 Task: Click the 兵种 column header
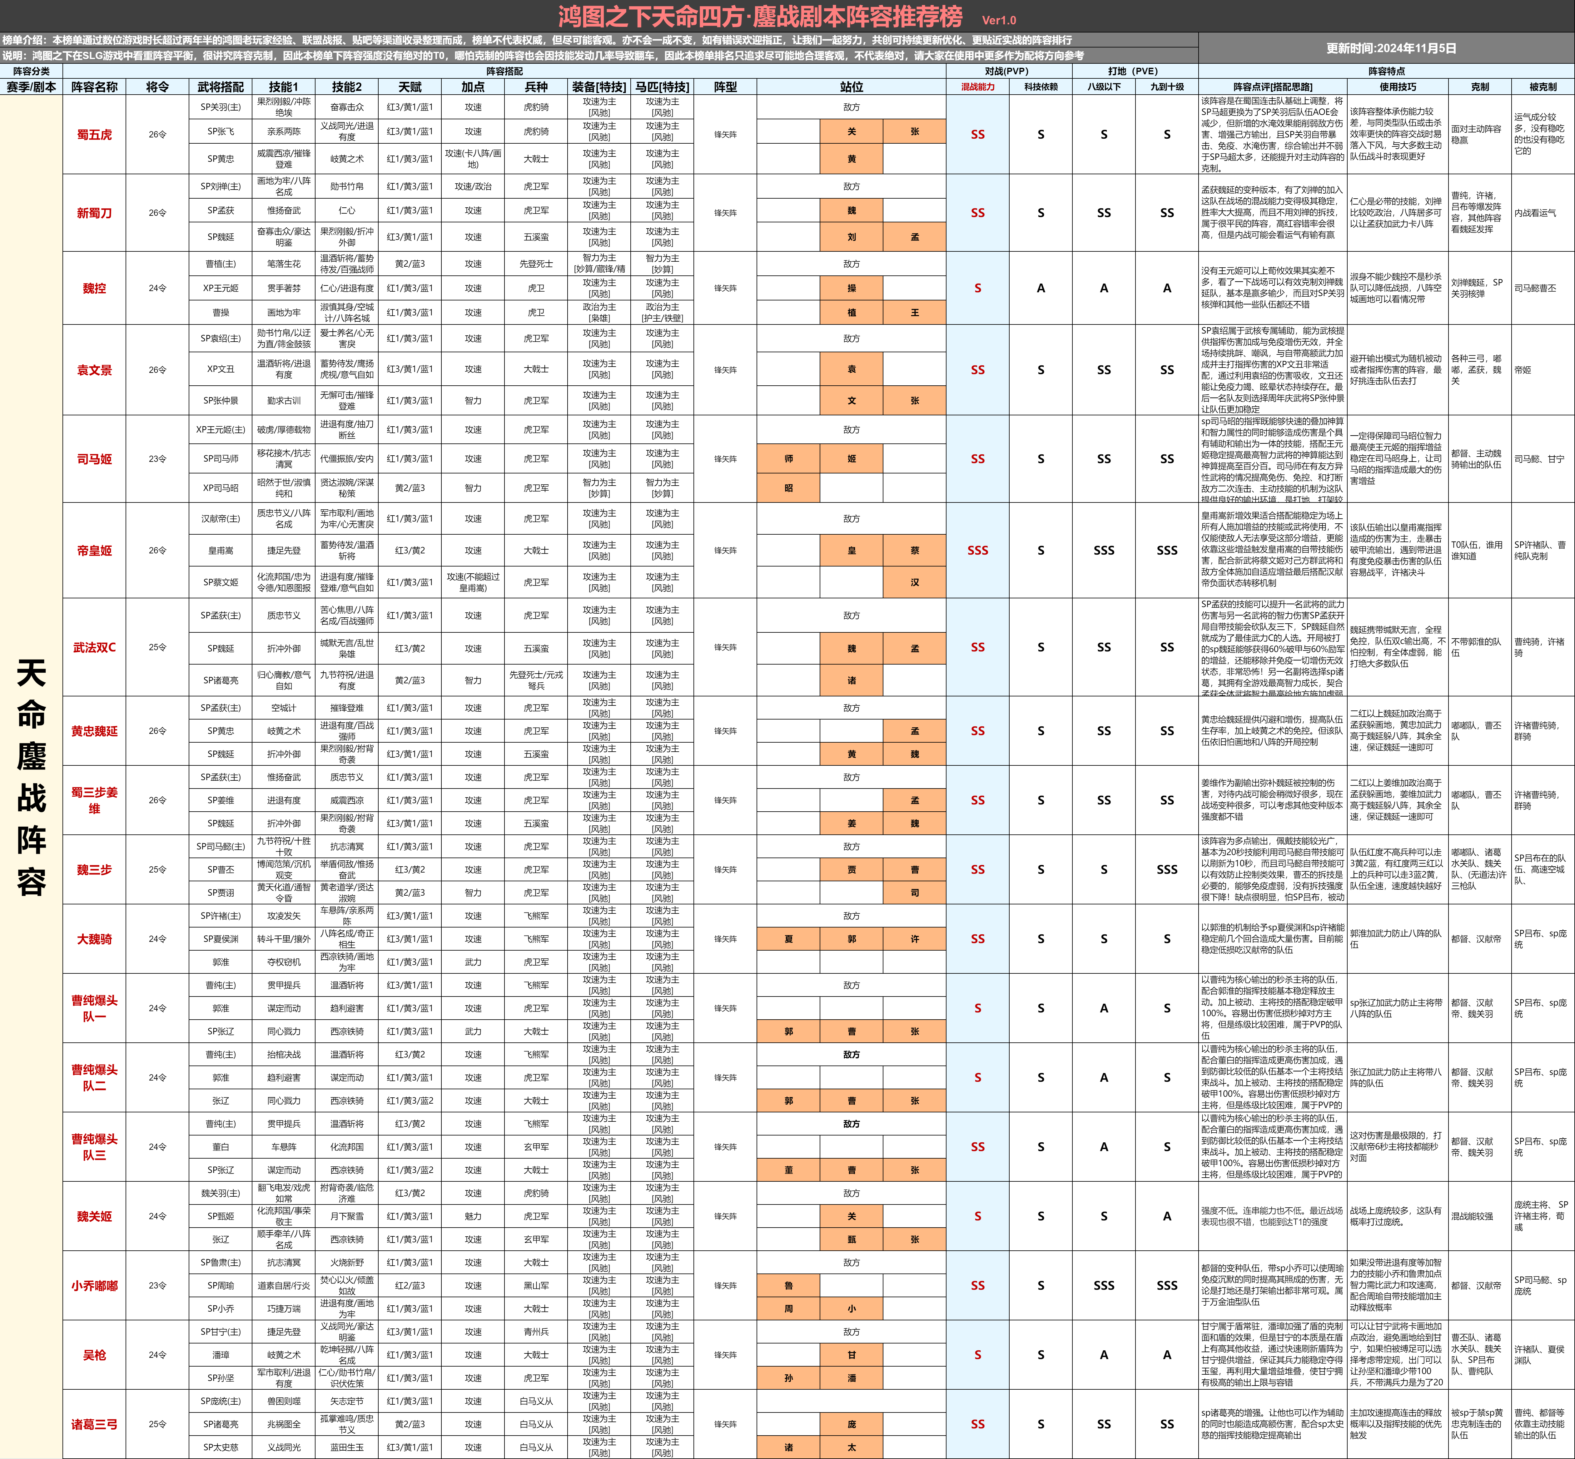pyautogui.click(x=536, y=87)
